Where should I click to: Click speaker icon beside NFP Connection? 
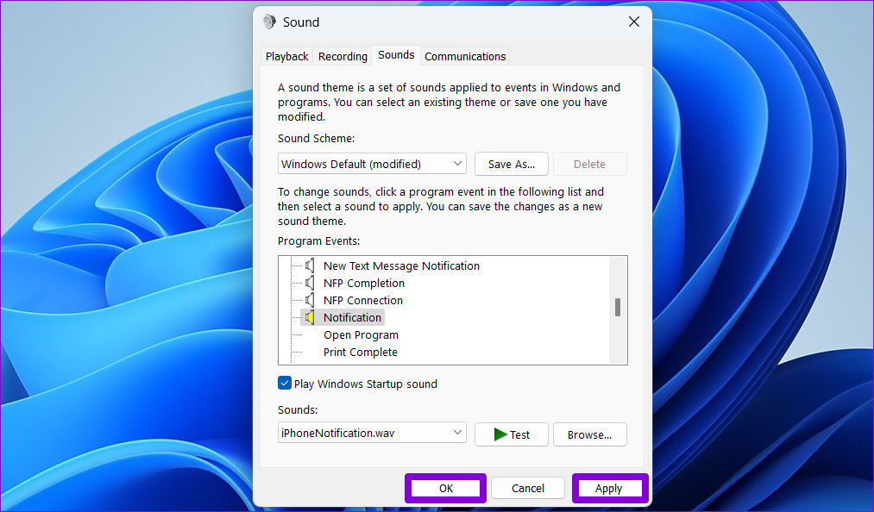pos(310,300)
